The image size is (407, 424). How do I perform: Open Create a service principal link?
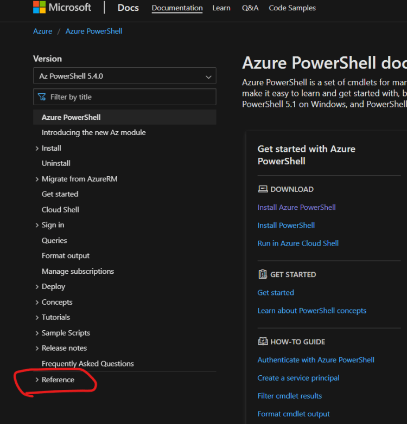(298, 378)
